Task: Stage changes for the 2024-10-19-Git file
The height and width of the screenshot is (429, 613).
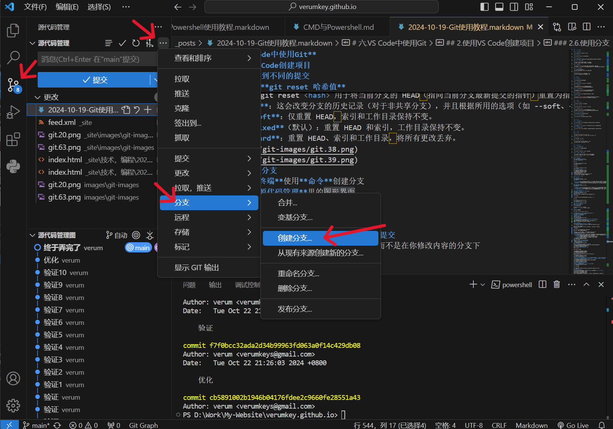Action: [x=148, y=110]
